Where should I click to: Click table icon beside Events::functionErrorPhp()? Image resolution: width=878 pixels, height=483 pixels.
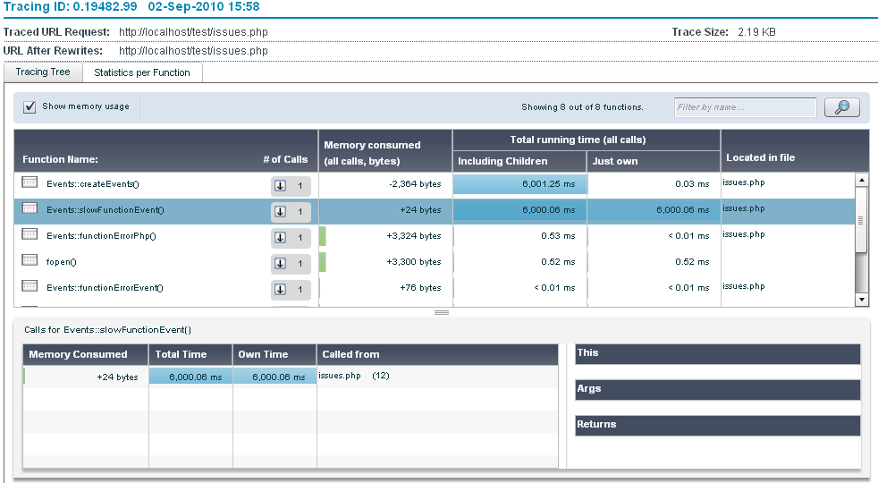click(x=30, y=234)
